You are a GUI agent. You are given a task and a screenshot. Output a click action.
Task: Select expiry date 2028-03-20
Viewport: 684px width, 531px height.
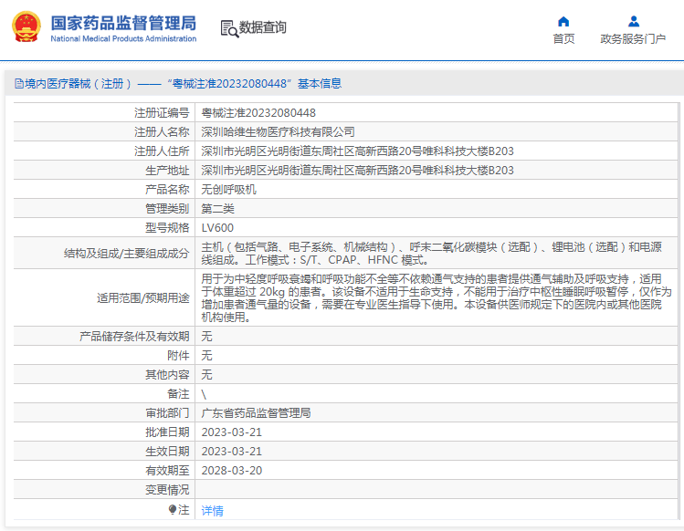point(232,471)
